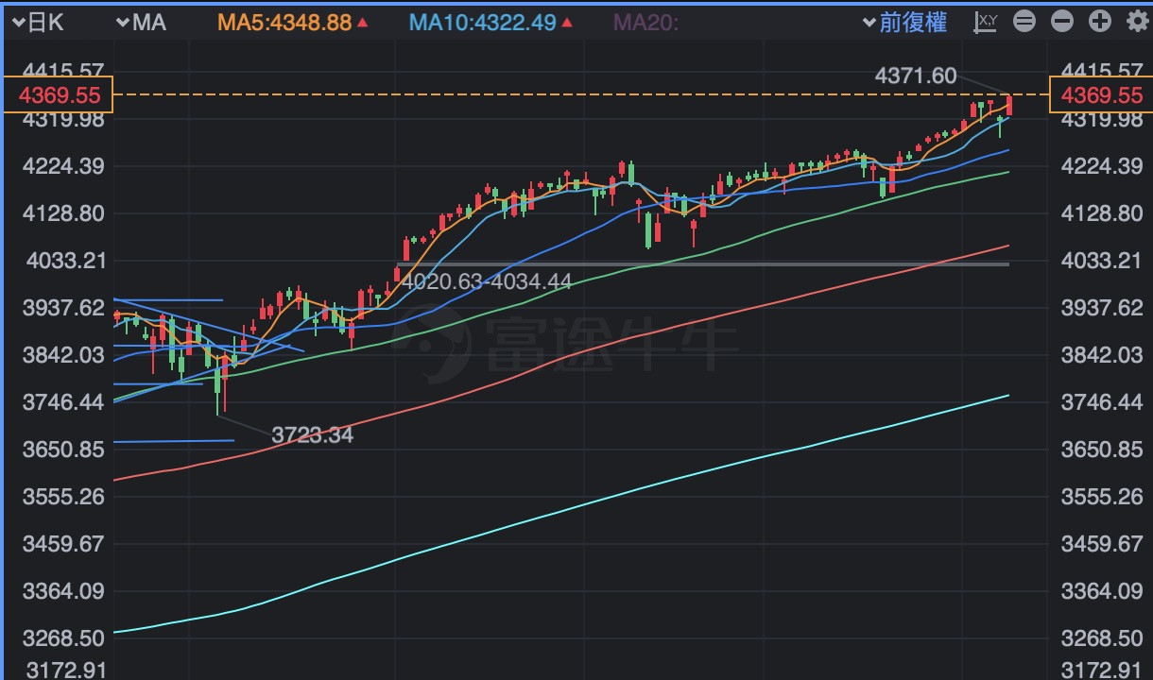Image resolution: width=1153 pixels, height=680 pixels.
Task: Click the left 4369.55 current price tag
Action: [x=58, y=94]
